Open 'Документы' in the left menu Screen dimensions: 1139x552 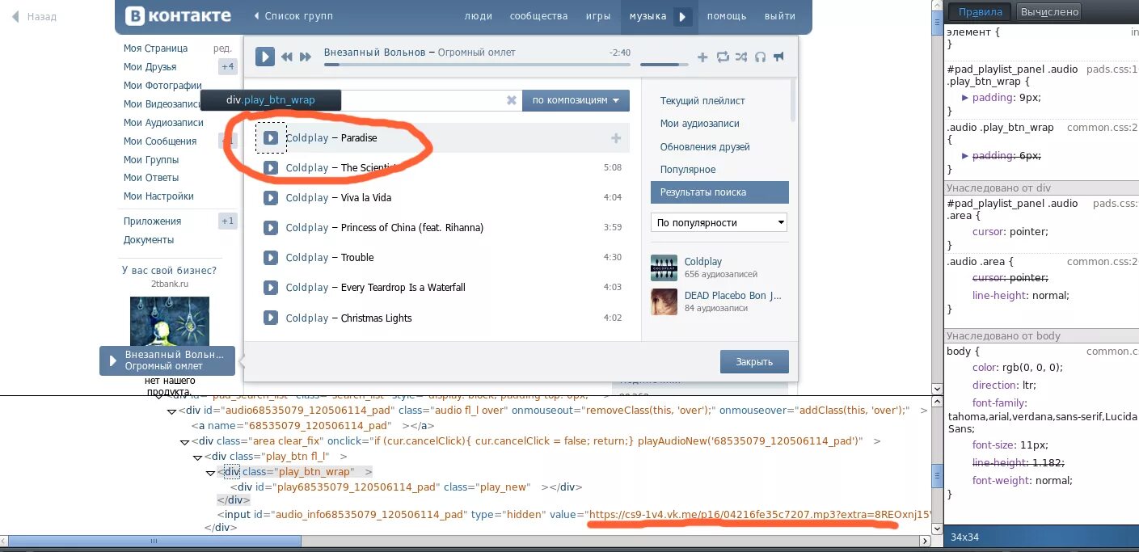[149, 240]
